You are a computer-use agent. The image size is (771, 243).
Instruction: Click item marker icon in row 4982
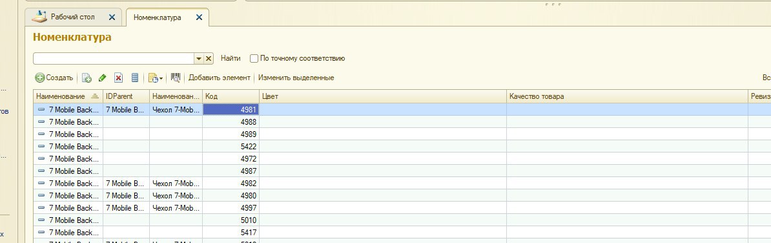41,184
